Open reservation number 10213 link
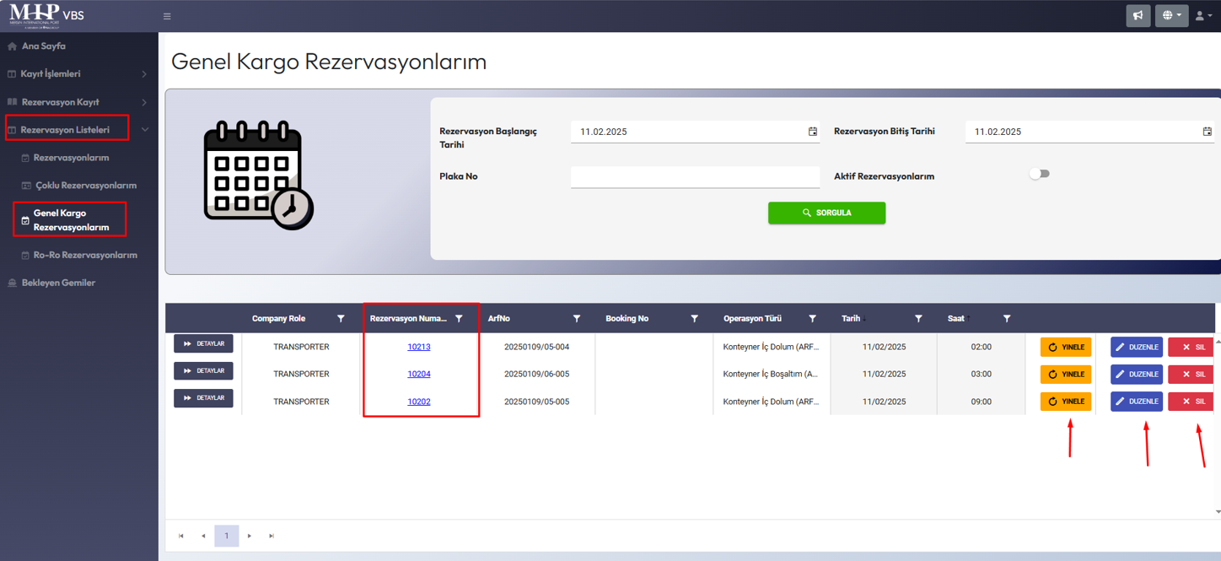Screen dimensions: 1221x561 click(419, 347)
